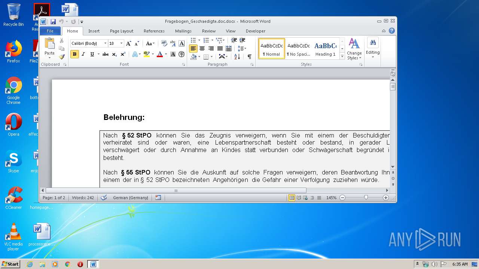
Task: Click the zoom slider handle
Action: (x=366, y=198)
